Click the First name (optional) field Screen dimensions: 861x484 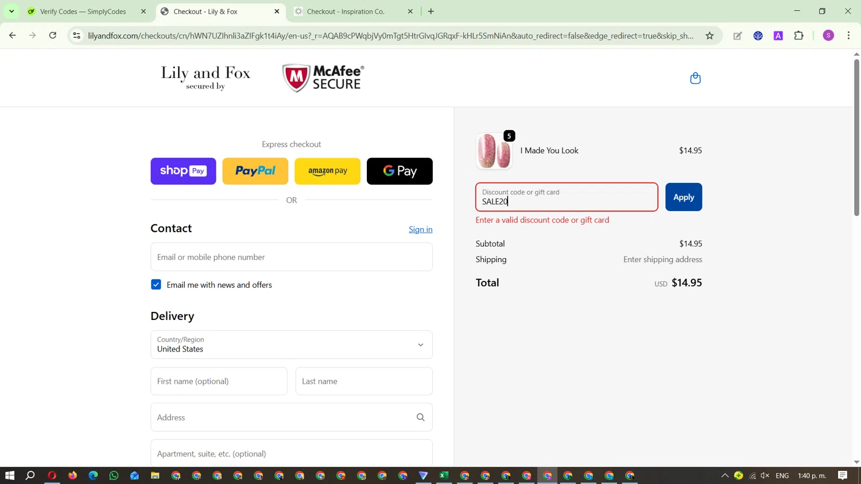[x=219, y=381]
